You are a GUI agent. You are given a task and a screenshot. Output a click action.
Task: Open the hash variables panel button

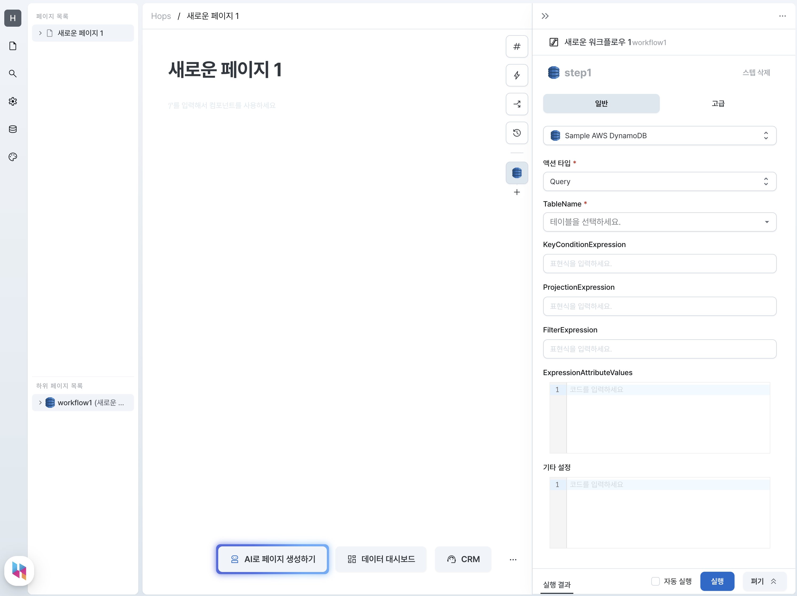pos(517,46)
